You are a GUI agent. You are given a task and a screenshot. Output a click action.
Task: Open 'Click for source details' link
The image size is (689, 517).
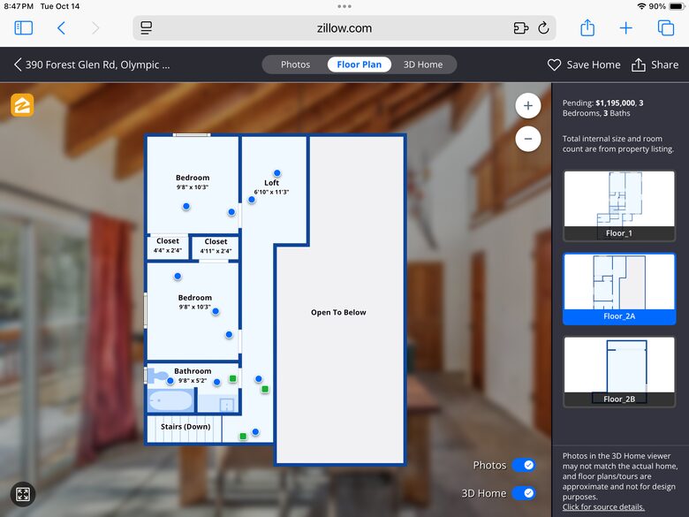(x=603, y=507)
